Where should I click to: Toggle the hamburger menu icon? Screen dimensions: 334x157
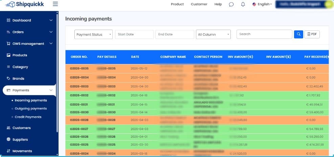click(x=55, y=4)
